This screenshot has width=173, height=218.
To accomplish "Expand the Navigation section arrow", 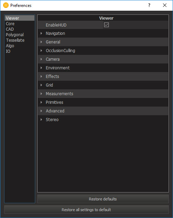I will pyautogui.click(x=41, y=33).
